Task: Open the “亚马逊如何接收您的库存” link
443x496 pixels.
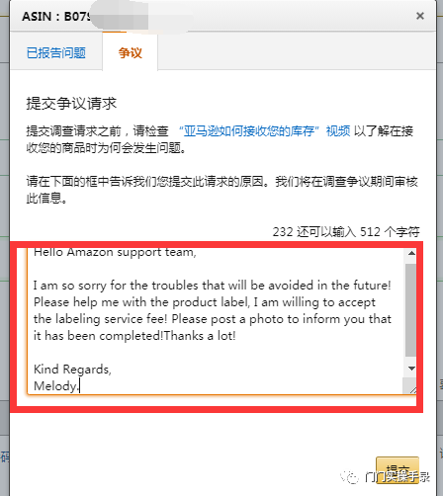Action: (249, 131)
